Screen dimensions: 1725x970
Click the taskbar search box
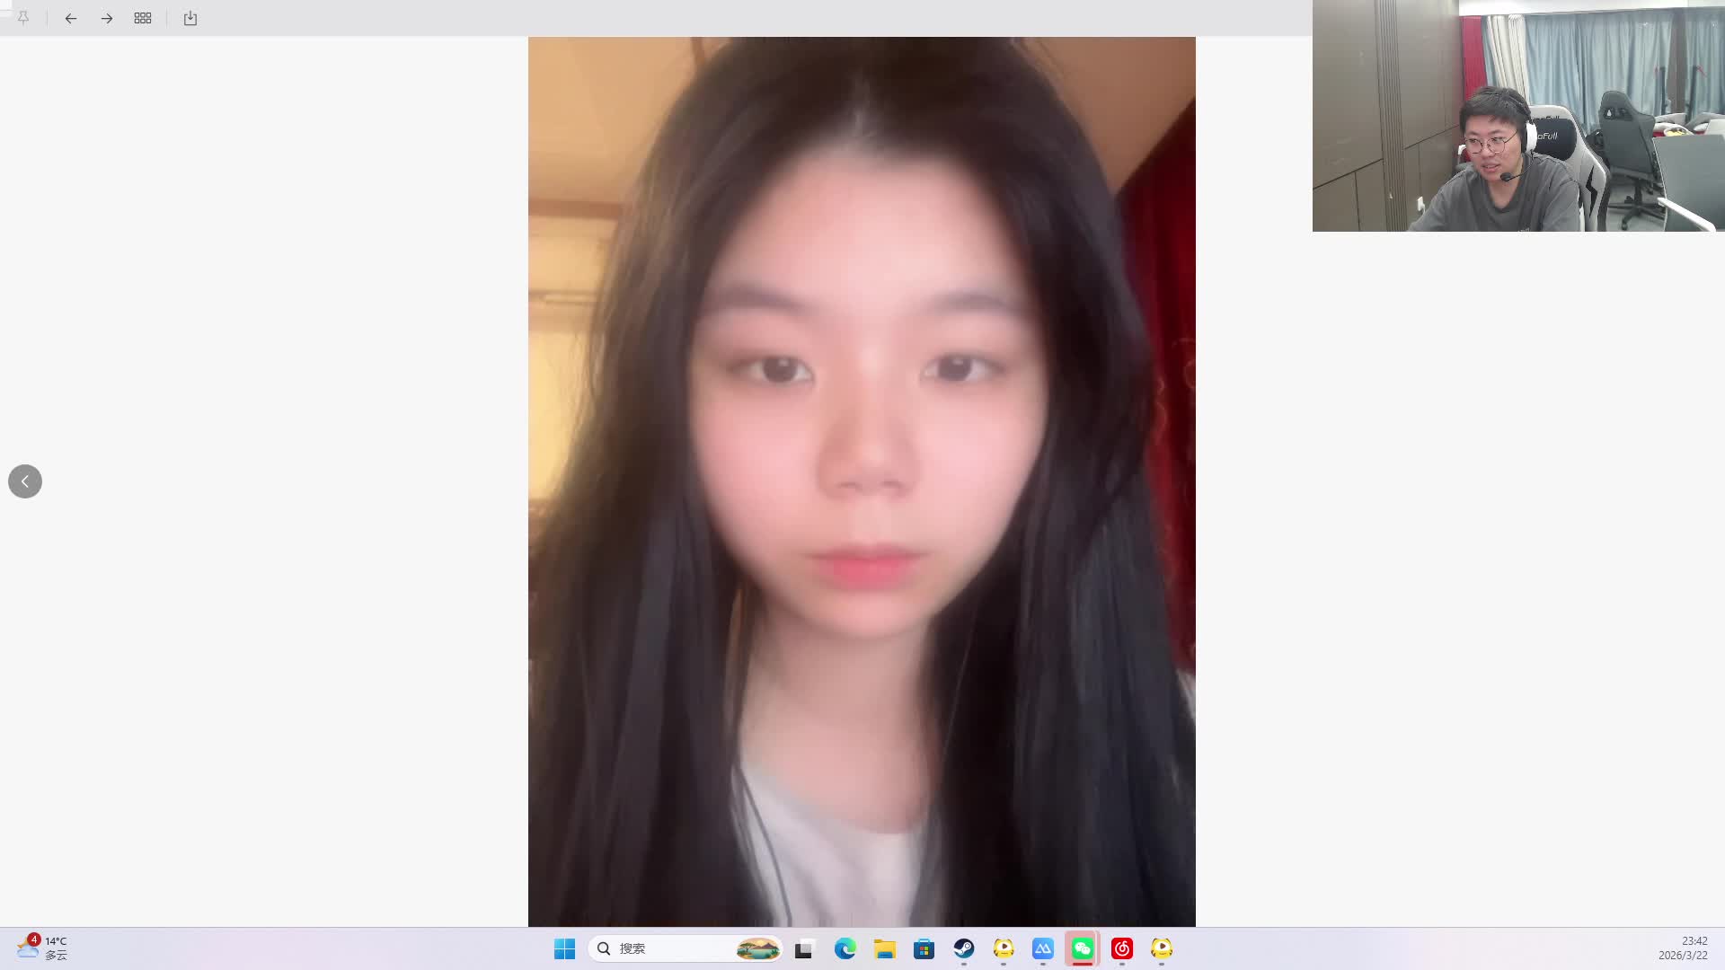point(683,948)
